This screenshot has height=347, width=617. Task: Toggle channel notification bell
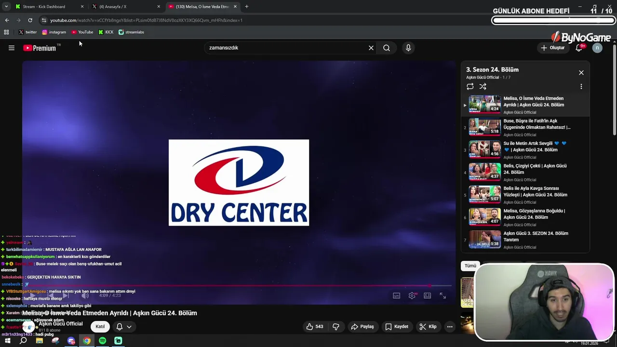[x=120, y=327]
